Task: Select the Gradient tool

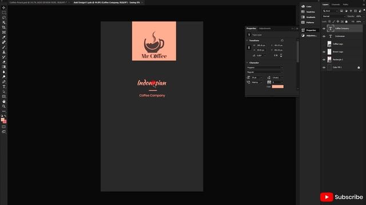Action: point(4,67)
